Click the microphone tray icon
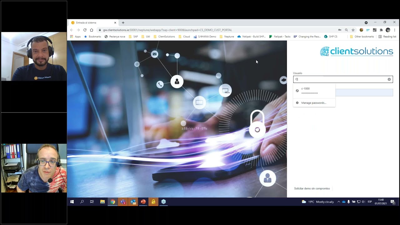The height and width of the screenshot is (225, 400). 349,202
